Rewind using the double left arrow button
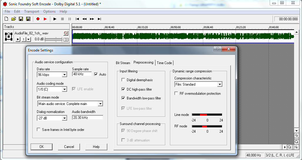This screenshot has width=302, height=160. (84, 19)
